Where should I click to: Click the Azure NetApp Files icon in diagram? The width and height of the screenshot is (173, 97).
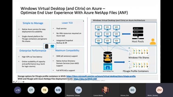pyautogui.click(x=108, y=67)
